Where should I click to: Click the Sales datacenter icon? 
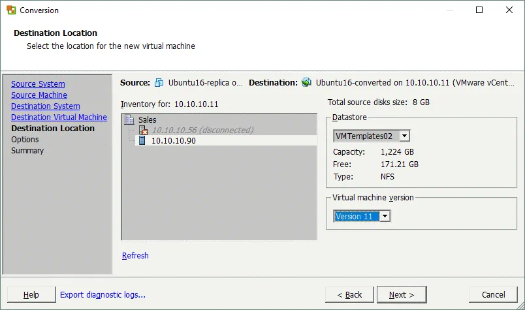pos(130,120)
